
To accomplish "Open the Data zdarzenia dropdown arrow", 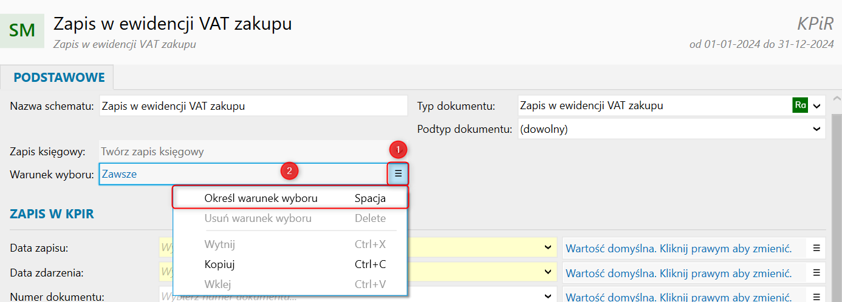I will [x=548, y=272].
